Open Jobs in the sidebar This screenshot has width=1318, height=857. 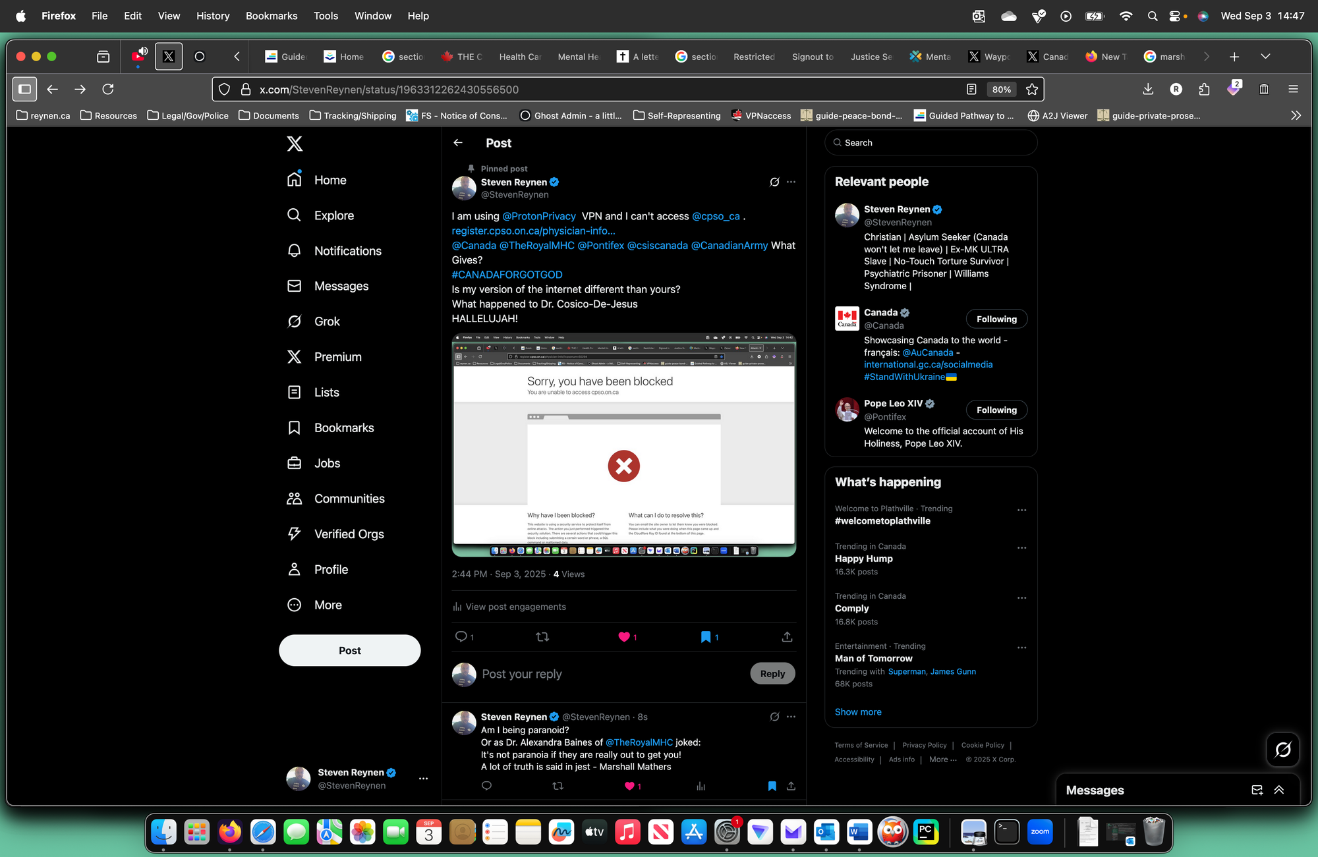(x=314, y=463)
